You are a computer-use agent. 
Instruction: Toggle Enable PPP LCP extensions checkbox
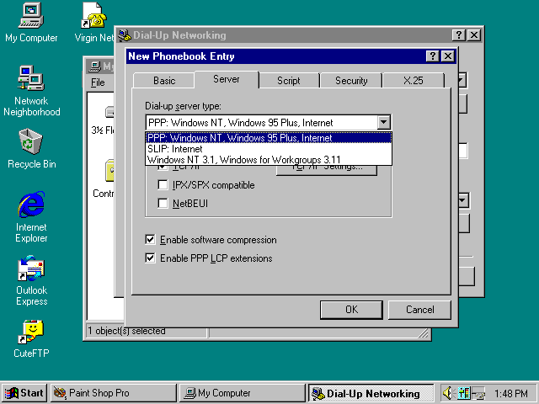point(150,258)
